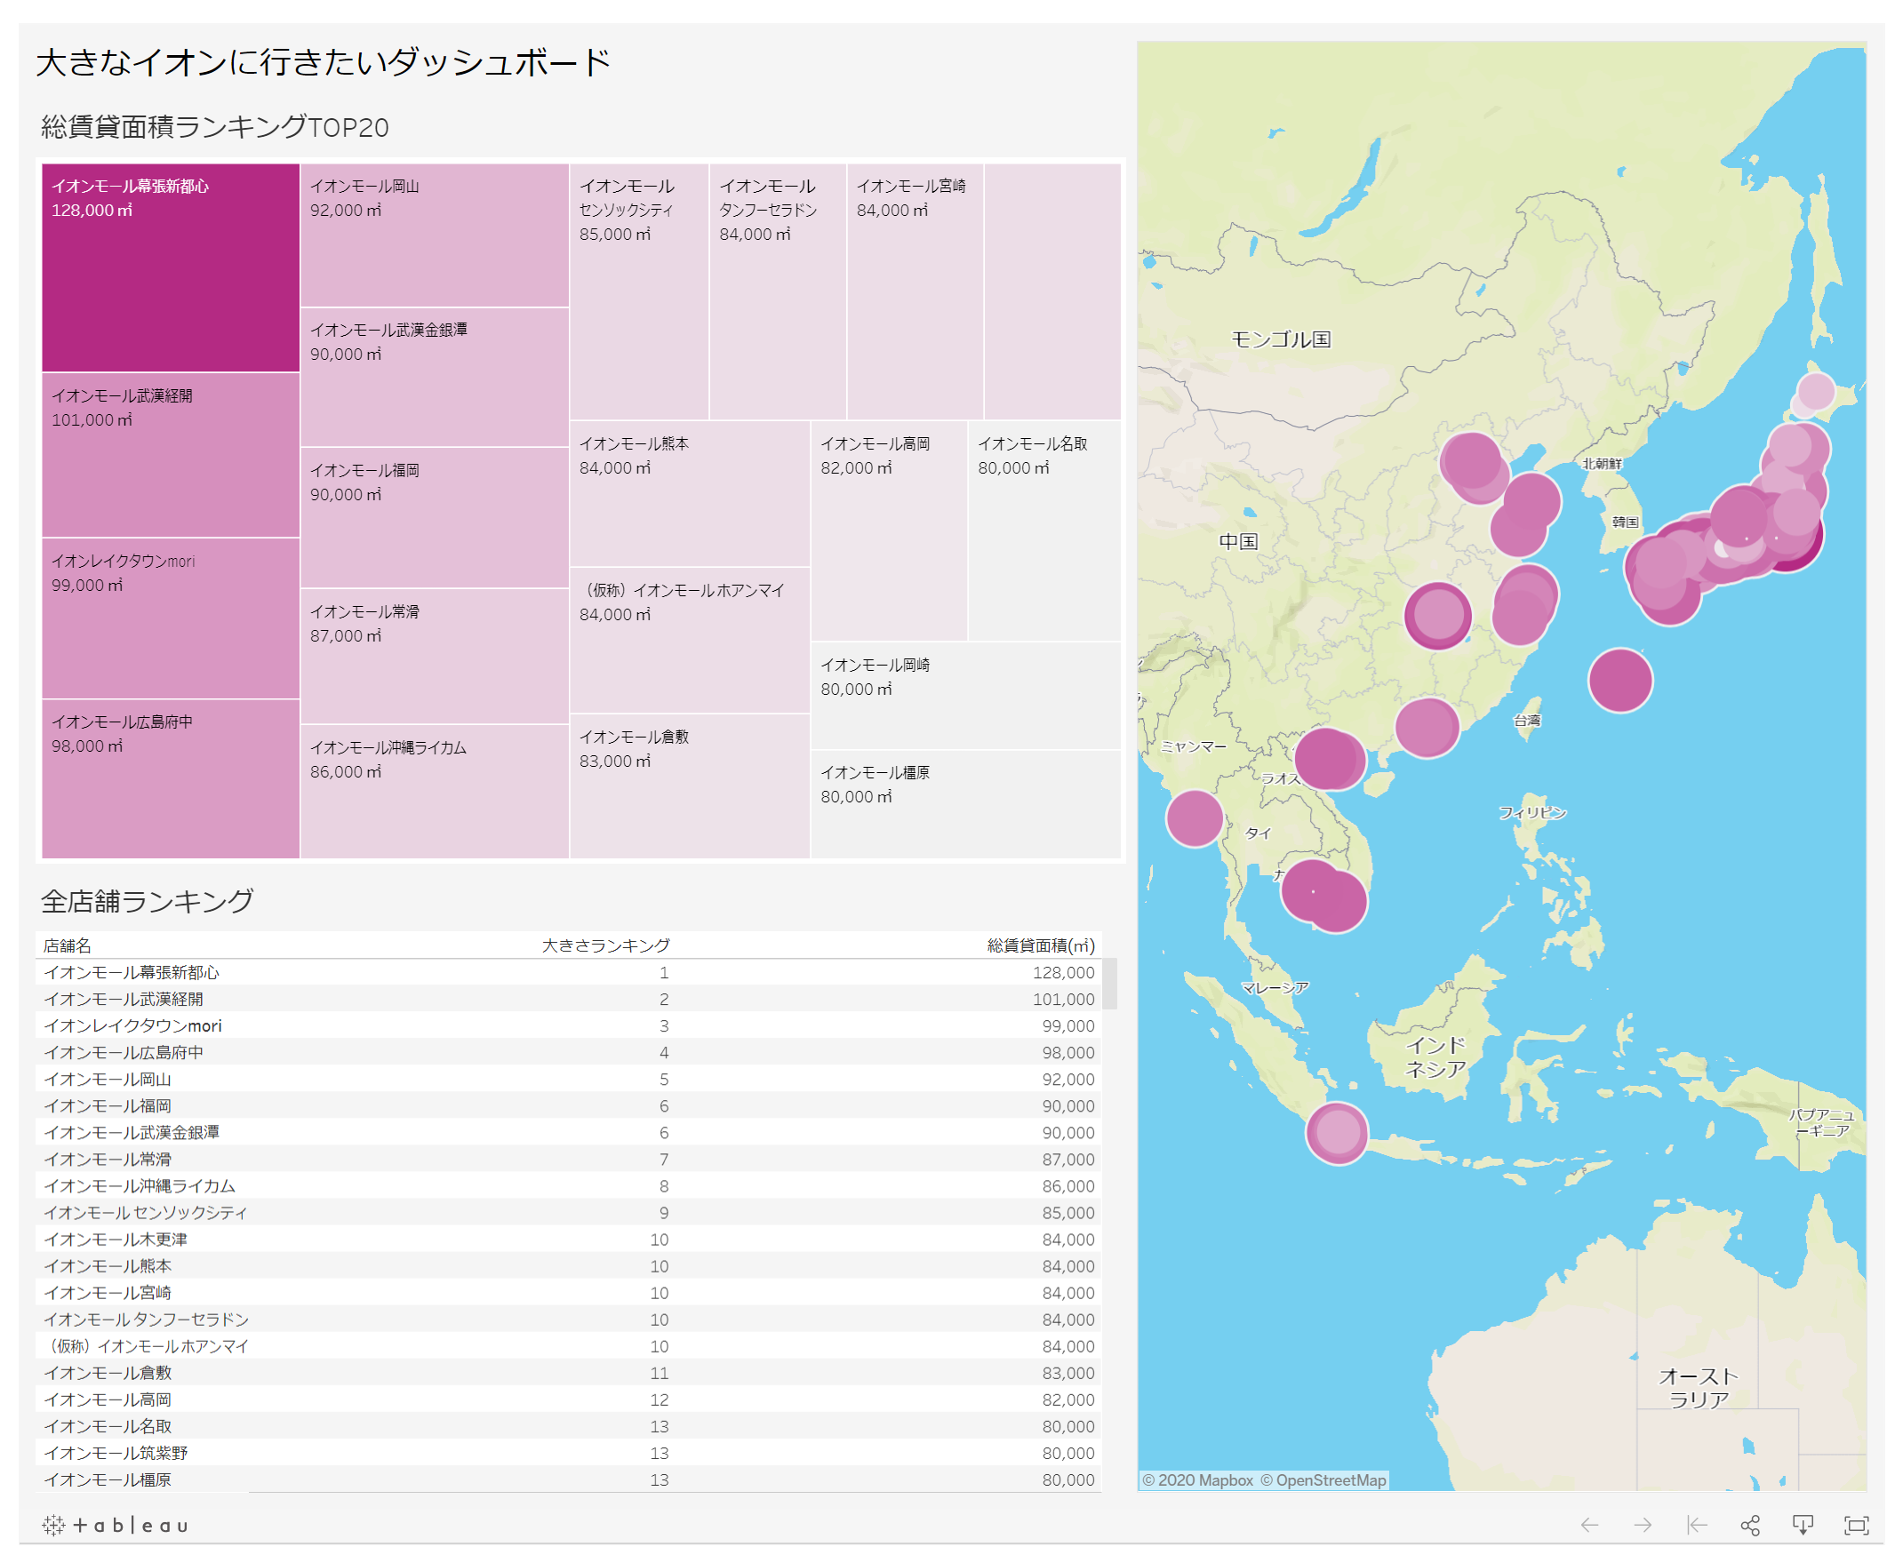1903x1555 pixels.
Task: Select the イオンモール熊本 treemap tile
Action: coord(690,493)
